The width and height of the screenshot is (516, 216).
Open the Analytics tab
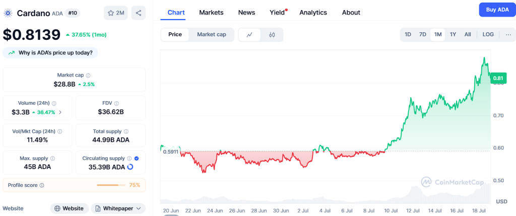(x=313, y=13)
